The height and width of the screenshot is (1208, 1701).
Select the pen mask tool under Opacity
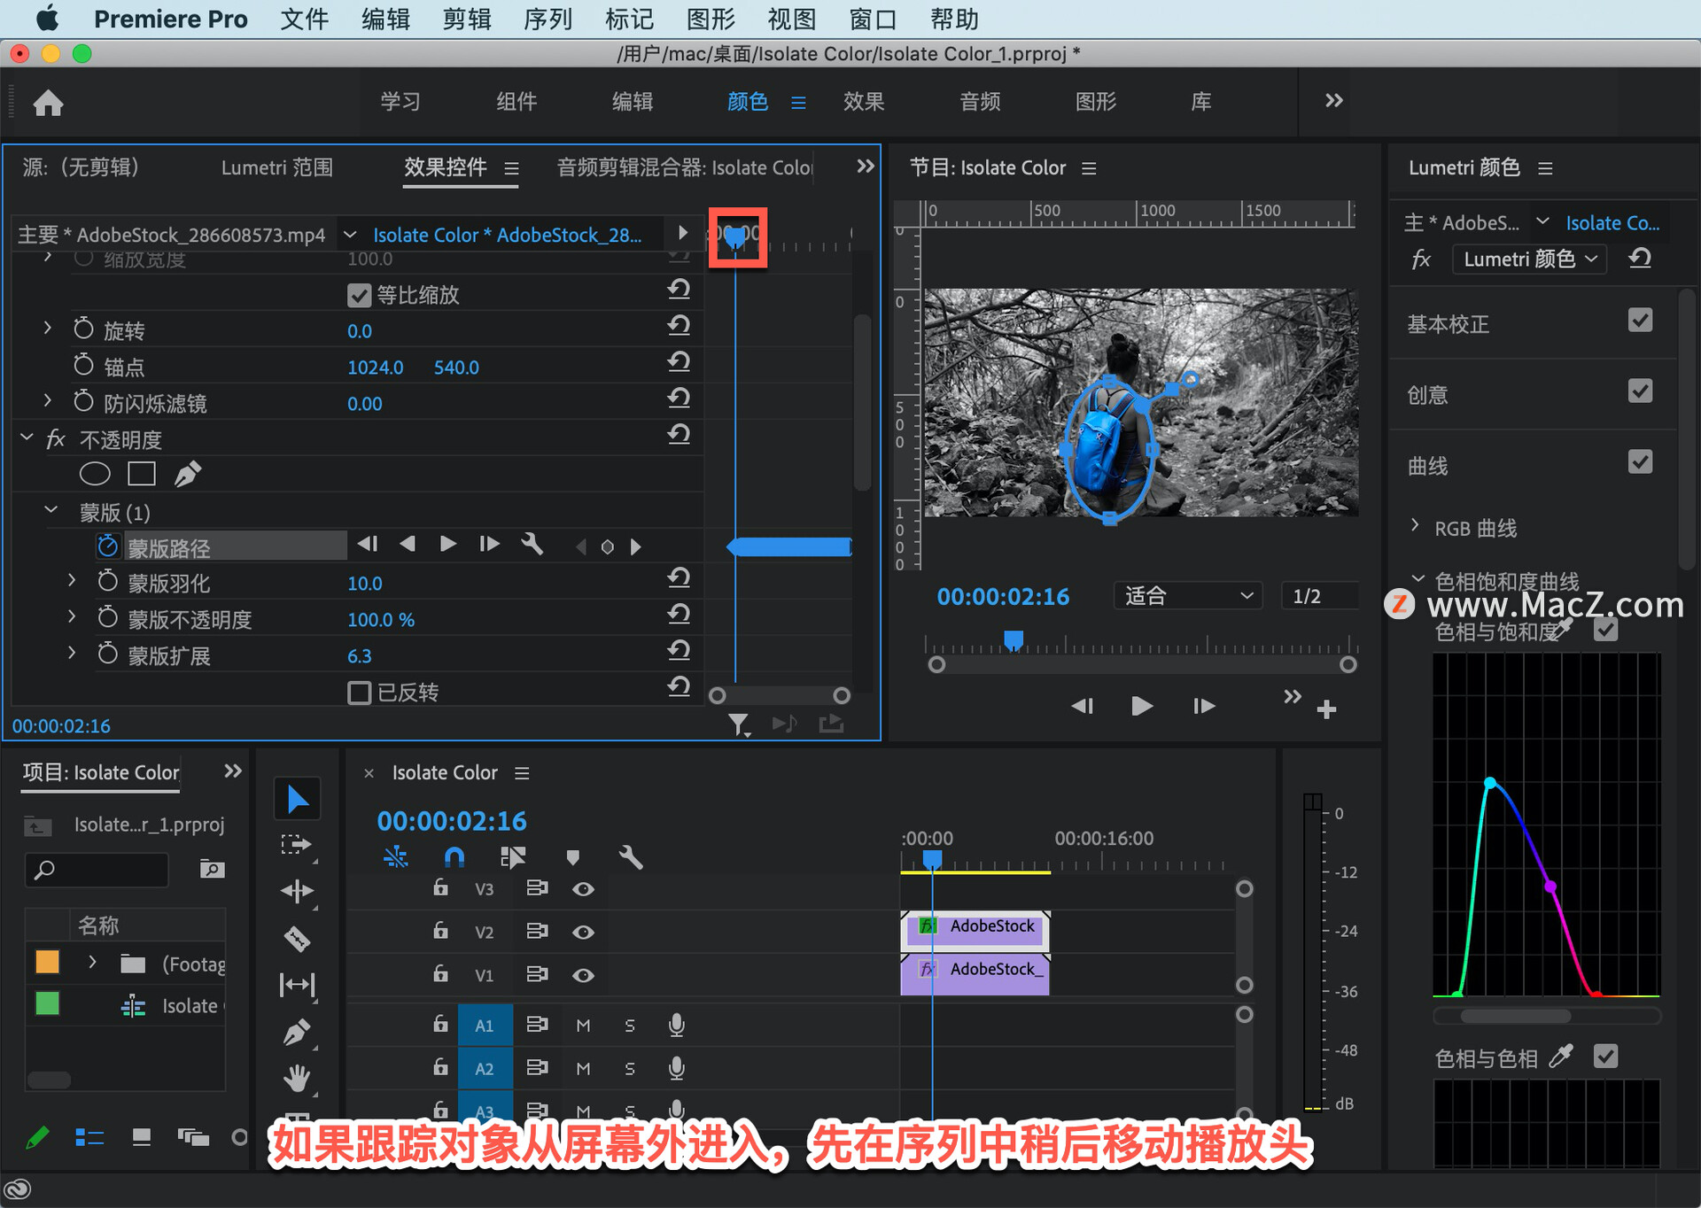point(188,475)
